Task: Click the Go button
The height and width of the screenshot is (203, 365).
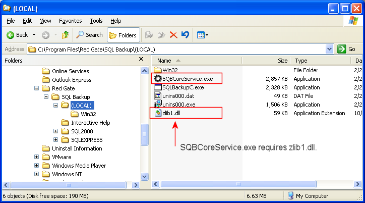Action: [347, 49]
